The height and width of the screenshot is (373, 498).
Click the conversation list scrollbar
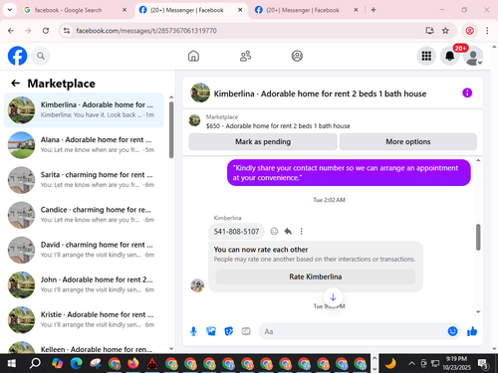click(x=171, y=129)
